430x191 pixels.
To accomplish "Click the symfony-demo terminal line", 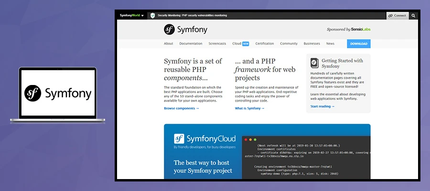I will point(300,174).
